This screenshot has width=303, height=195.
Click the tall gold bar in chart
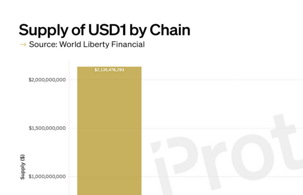click(109, 134)
